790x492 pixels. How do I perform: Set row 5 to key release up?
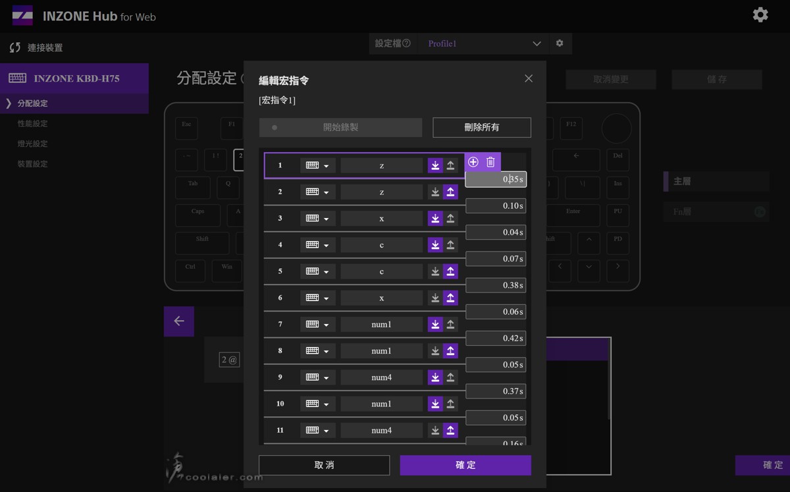click(450, 271)
